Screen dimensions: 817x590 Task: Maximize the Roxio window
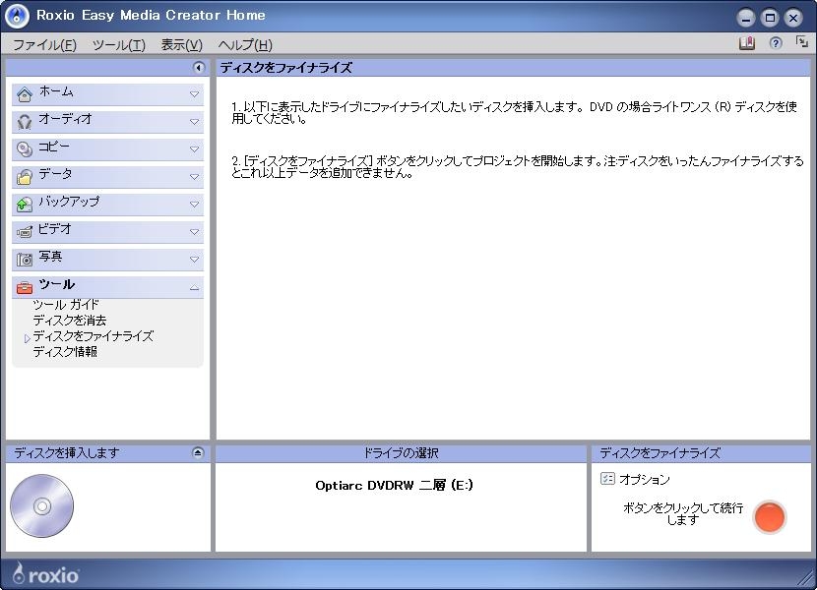(770, 19)
